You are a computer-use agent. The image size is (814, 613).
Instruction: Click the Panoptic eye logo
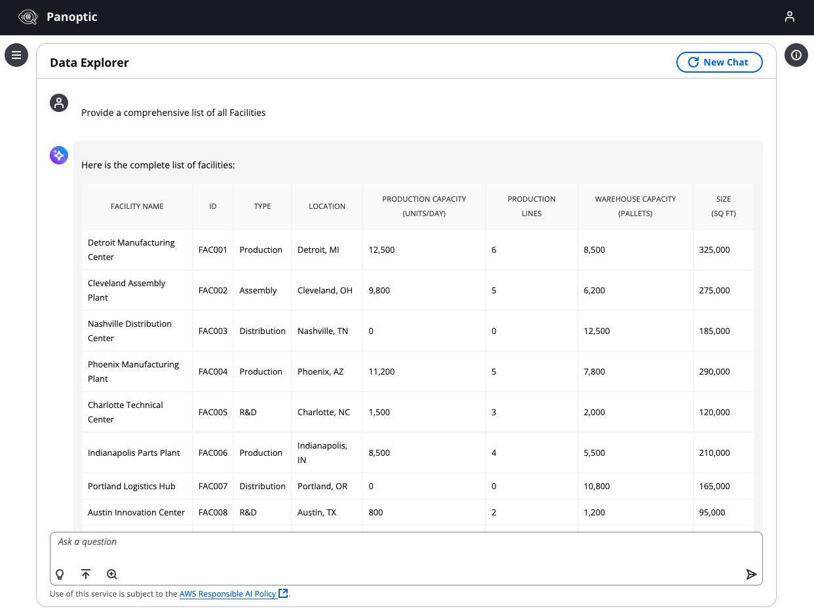pyautogui.click(x=28, y=17)
